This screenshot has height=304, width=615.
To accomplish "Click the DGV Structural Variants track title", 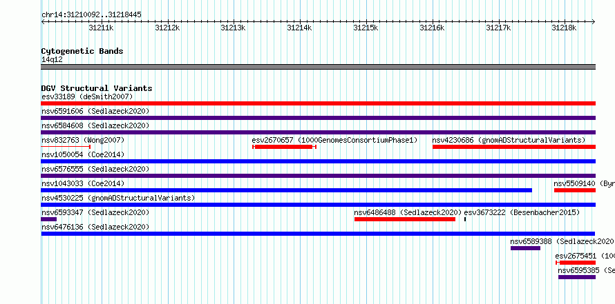I will (x=97, y=88).
